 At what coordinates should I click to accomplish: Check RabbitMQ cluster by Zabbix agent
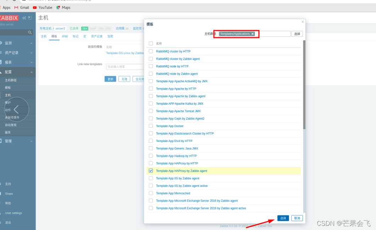point(151,59)
